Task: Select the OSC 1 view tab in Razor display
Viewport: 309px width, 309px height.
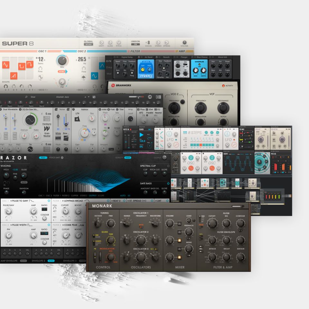Action: (x=41, y=196)
